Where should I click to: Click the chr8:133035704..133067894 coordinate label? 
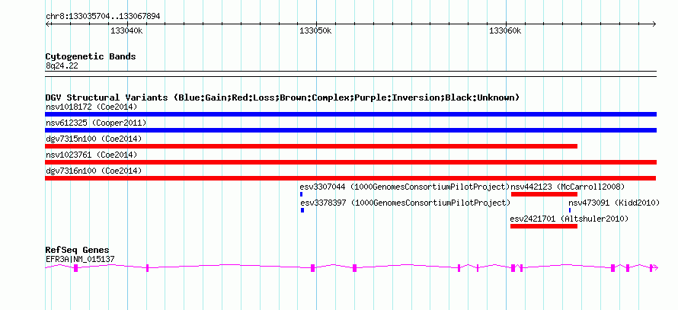pyautogui.click(x=103, y=16)
